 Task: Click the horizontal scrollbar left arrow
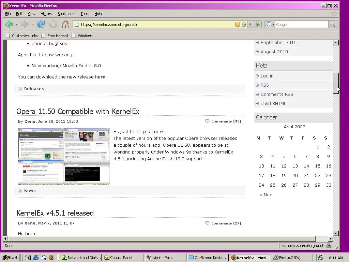[5, 238]
